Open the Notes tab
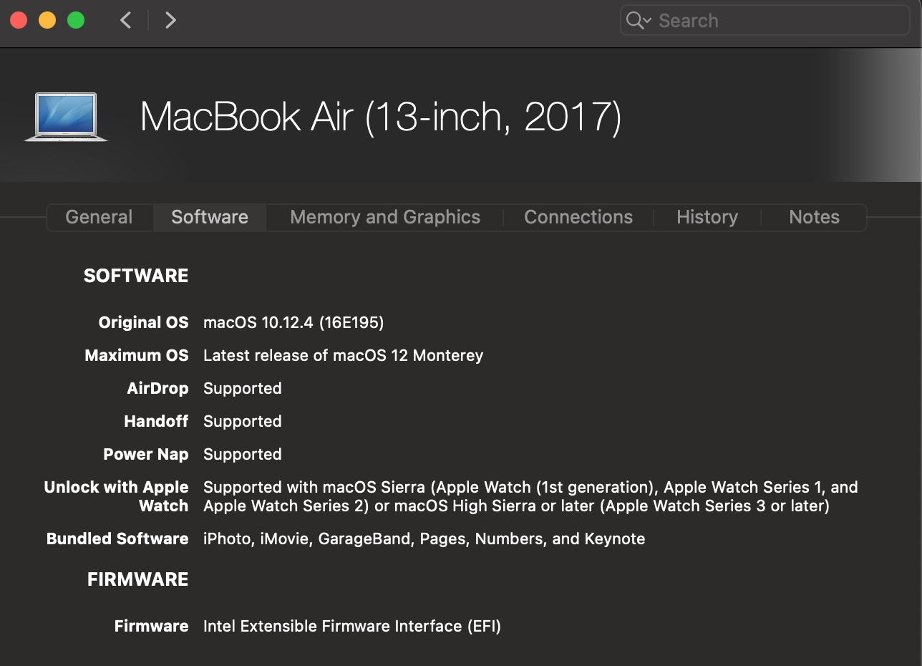The width and height of the screenshot is (922, 666). 814,217
